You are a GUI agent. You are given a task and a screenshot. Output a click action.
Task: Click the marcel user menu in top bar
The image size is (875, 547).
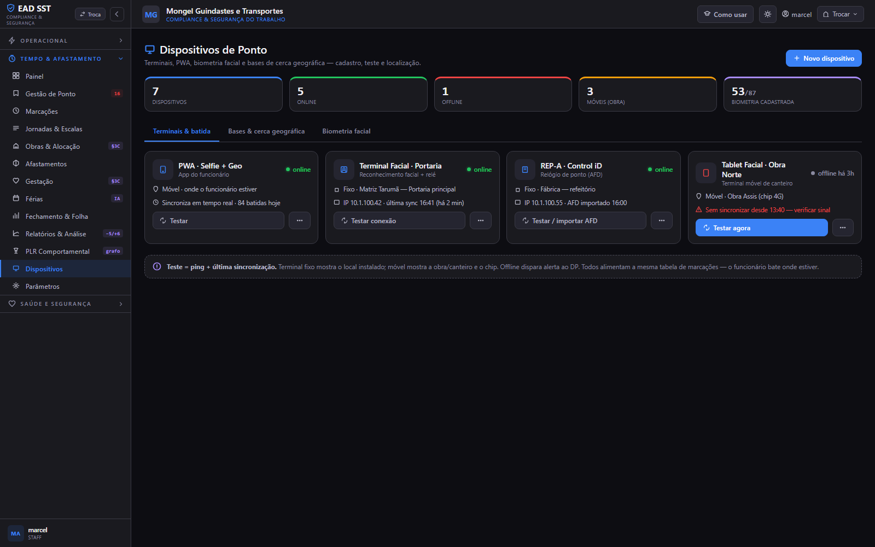(797, 14)
